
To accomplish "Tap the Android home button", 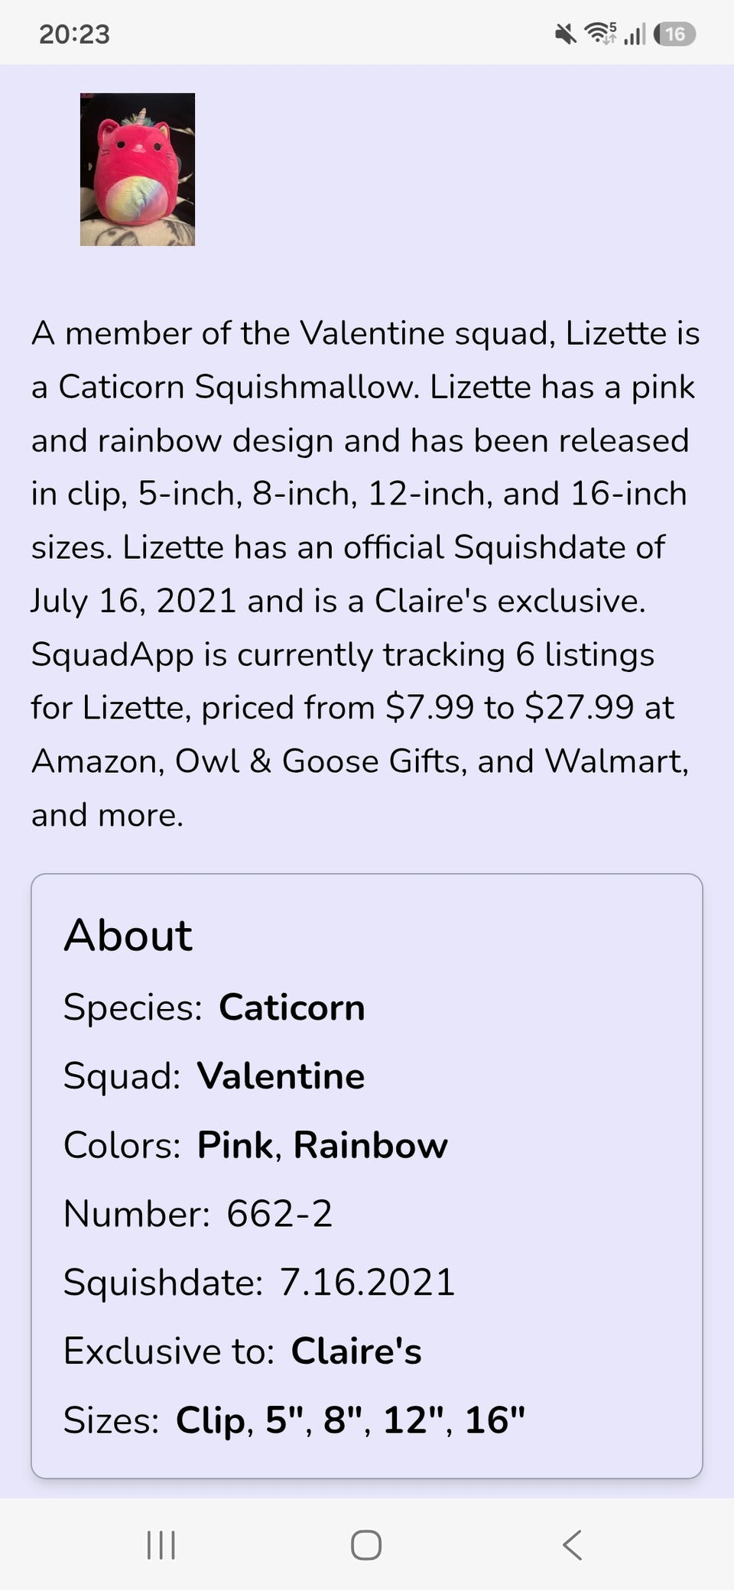I will (x=366, y=1545).
